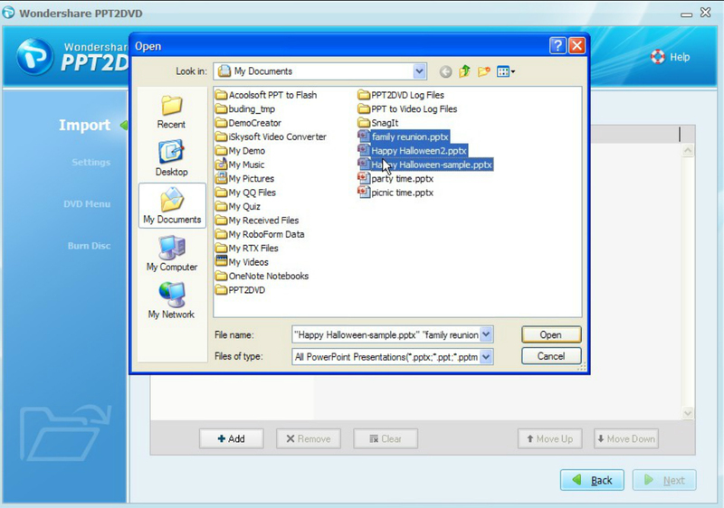This screenshot has height=508, width=724.
Task: Click Remove button in PPT2DVD window
Action: click(x=309, y=439)
